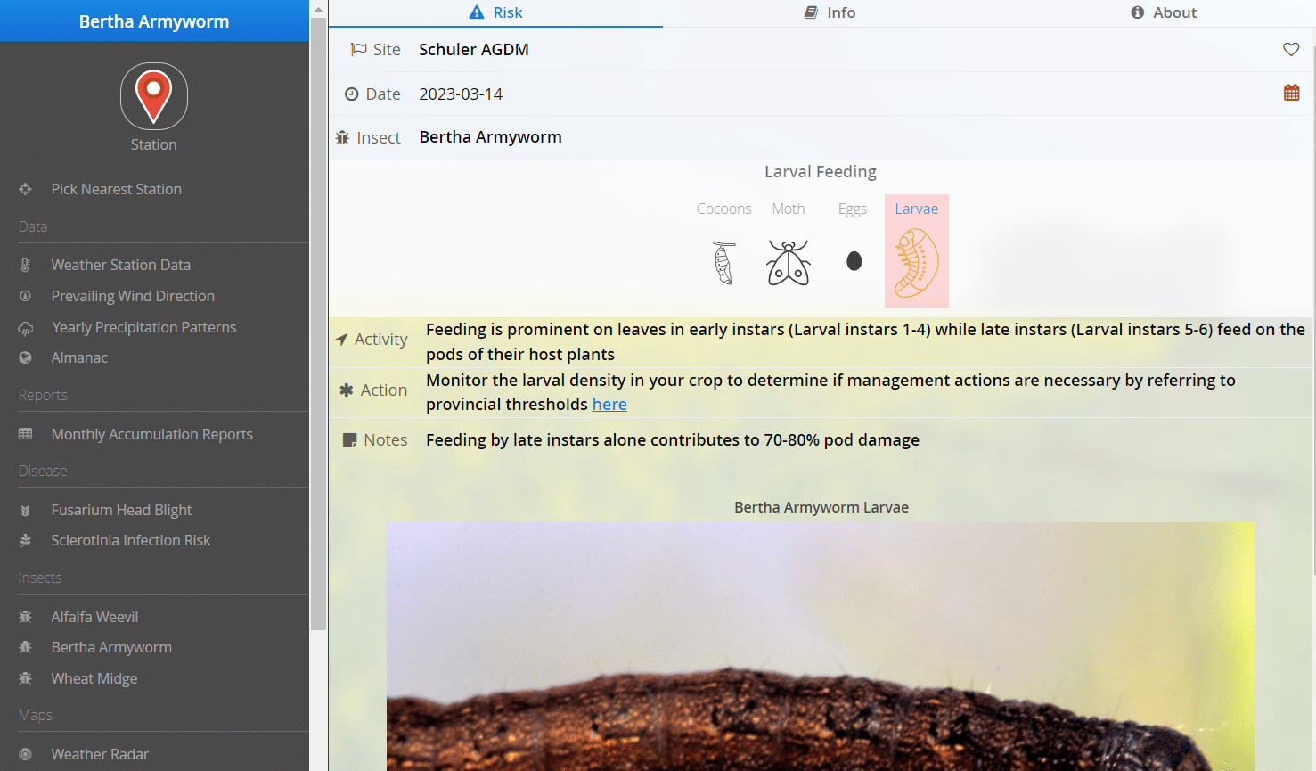This screenshot has height=771, width=1316.
Task: Open the About tab
Action: click(1164, 12)
